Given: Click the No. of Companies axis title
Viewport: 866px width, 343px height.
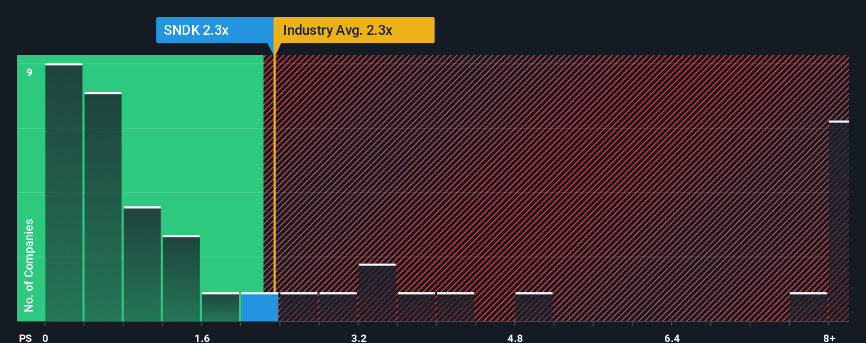Looking at the screenshot, I should 29,265.
